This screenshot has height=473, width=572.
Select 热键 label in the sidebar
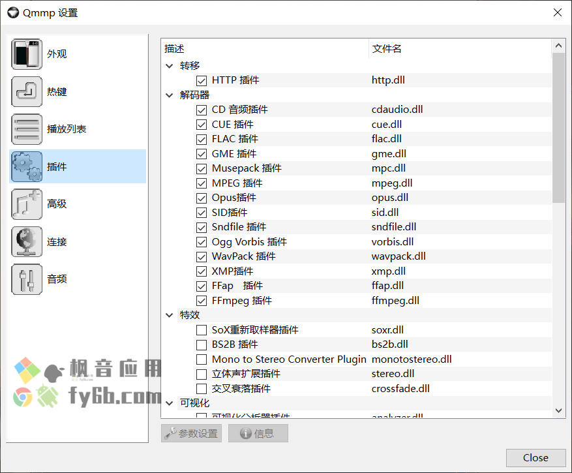point(57,91)
